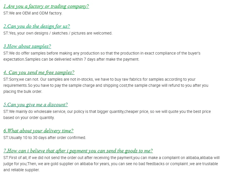Click the wholesale service policy answer line

(107, 111)
